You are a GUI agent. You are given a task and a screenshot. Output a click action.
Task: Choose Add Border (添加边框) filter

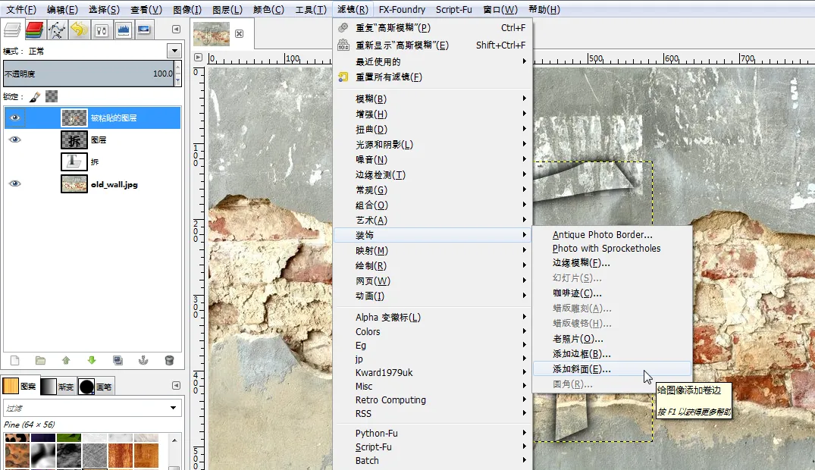tap(613, 354)
